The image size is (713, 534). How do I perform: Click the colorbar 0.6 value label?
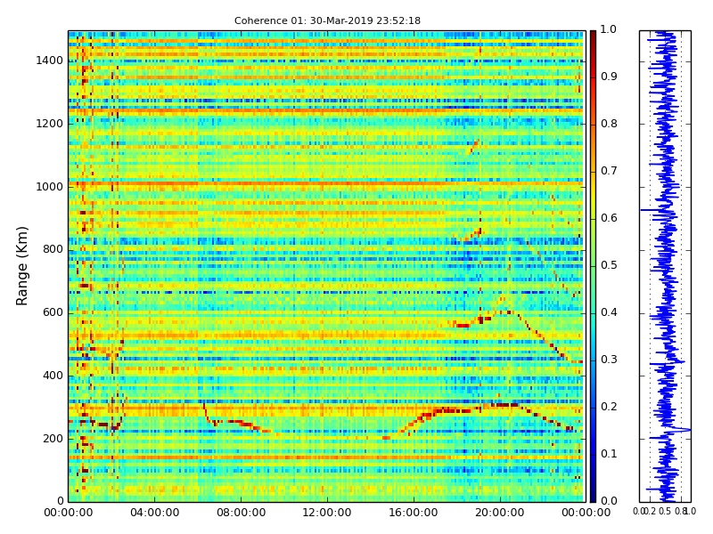tap(609, 218)
